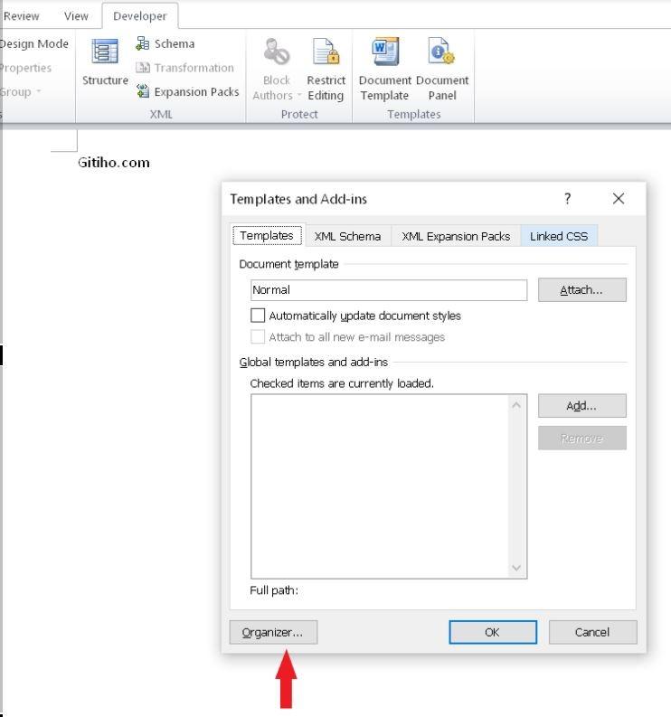Image resolution: width=671 pixels, height=717 pixels.
Task: Click the greyed Remove button
Action: 581,439
